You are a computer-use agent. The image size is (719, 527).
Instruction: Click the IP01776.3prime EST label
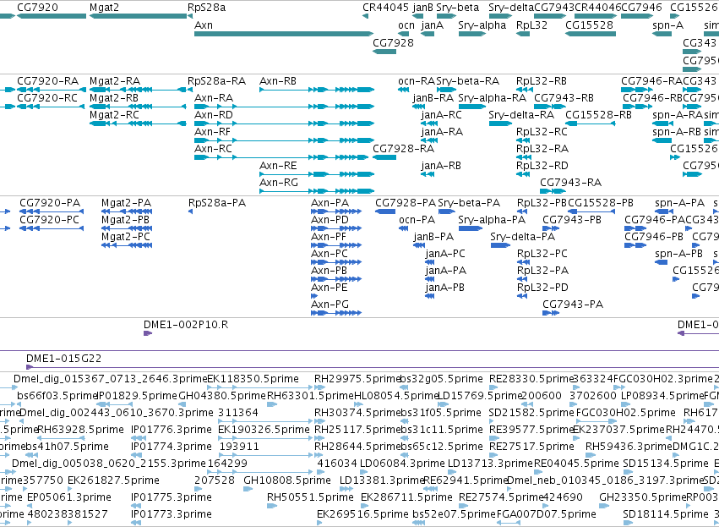click(x=171, y=430)
